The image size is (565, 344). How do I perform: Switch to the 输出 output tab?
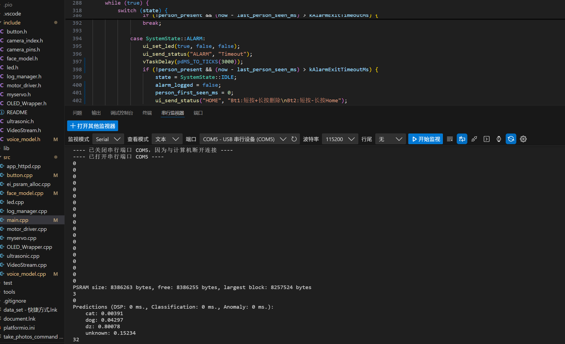pos(96,113)
